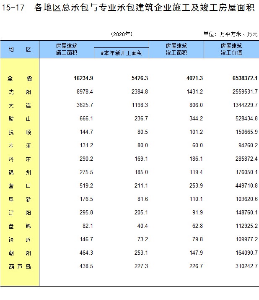Select the 抚顺 row label

(x=20, y=132)
